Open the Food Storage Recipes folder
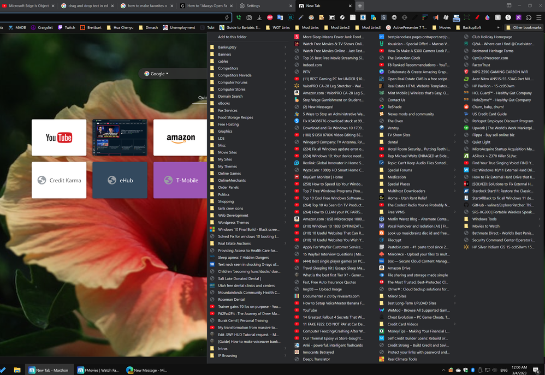This screenshot has height=375, width=545. pyautogui.click(x=235, y=117)
